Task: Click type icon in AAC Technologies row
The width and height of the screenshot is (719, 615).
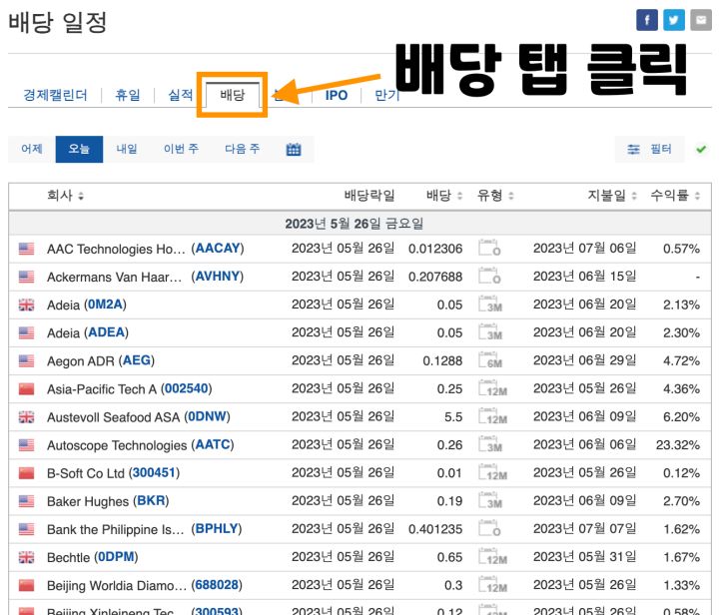Action: click(489, 248)
